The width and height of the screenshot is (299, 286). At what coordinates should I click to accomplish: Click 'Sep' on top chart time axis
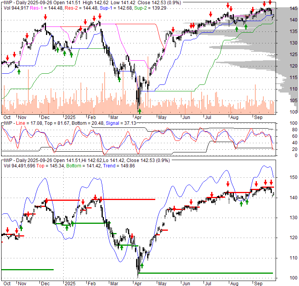[x=258, y=117]
